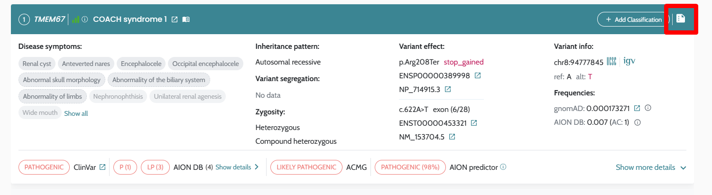Image resolution: width=712 pixels, height=195 pixels.
Task: Expand Show more details section
Action: (x=651, y=167)
